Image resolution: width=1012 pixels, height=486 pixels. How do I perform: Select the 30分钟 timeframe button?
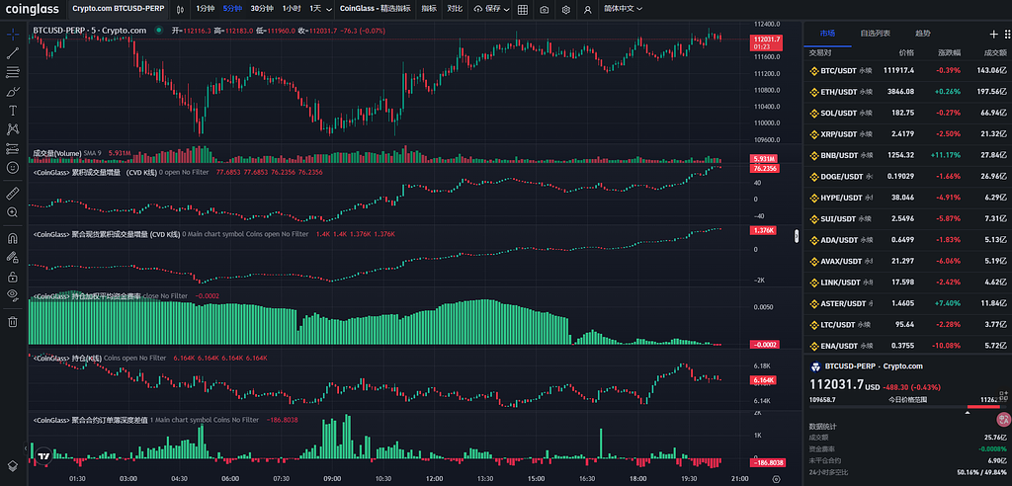262,9
